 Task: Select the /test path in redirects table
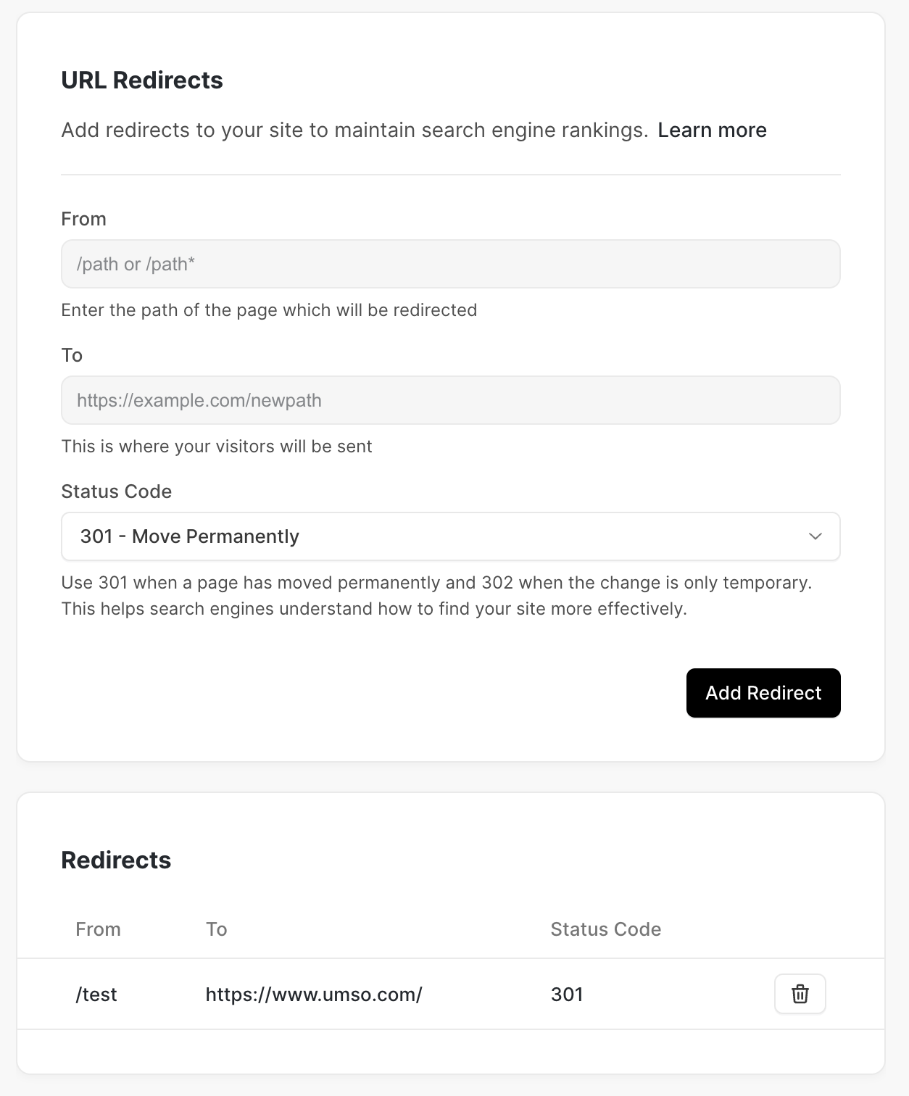pos(96,995)
